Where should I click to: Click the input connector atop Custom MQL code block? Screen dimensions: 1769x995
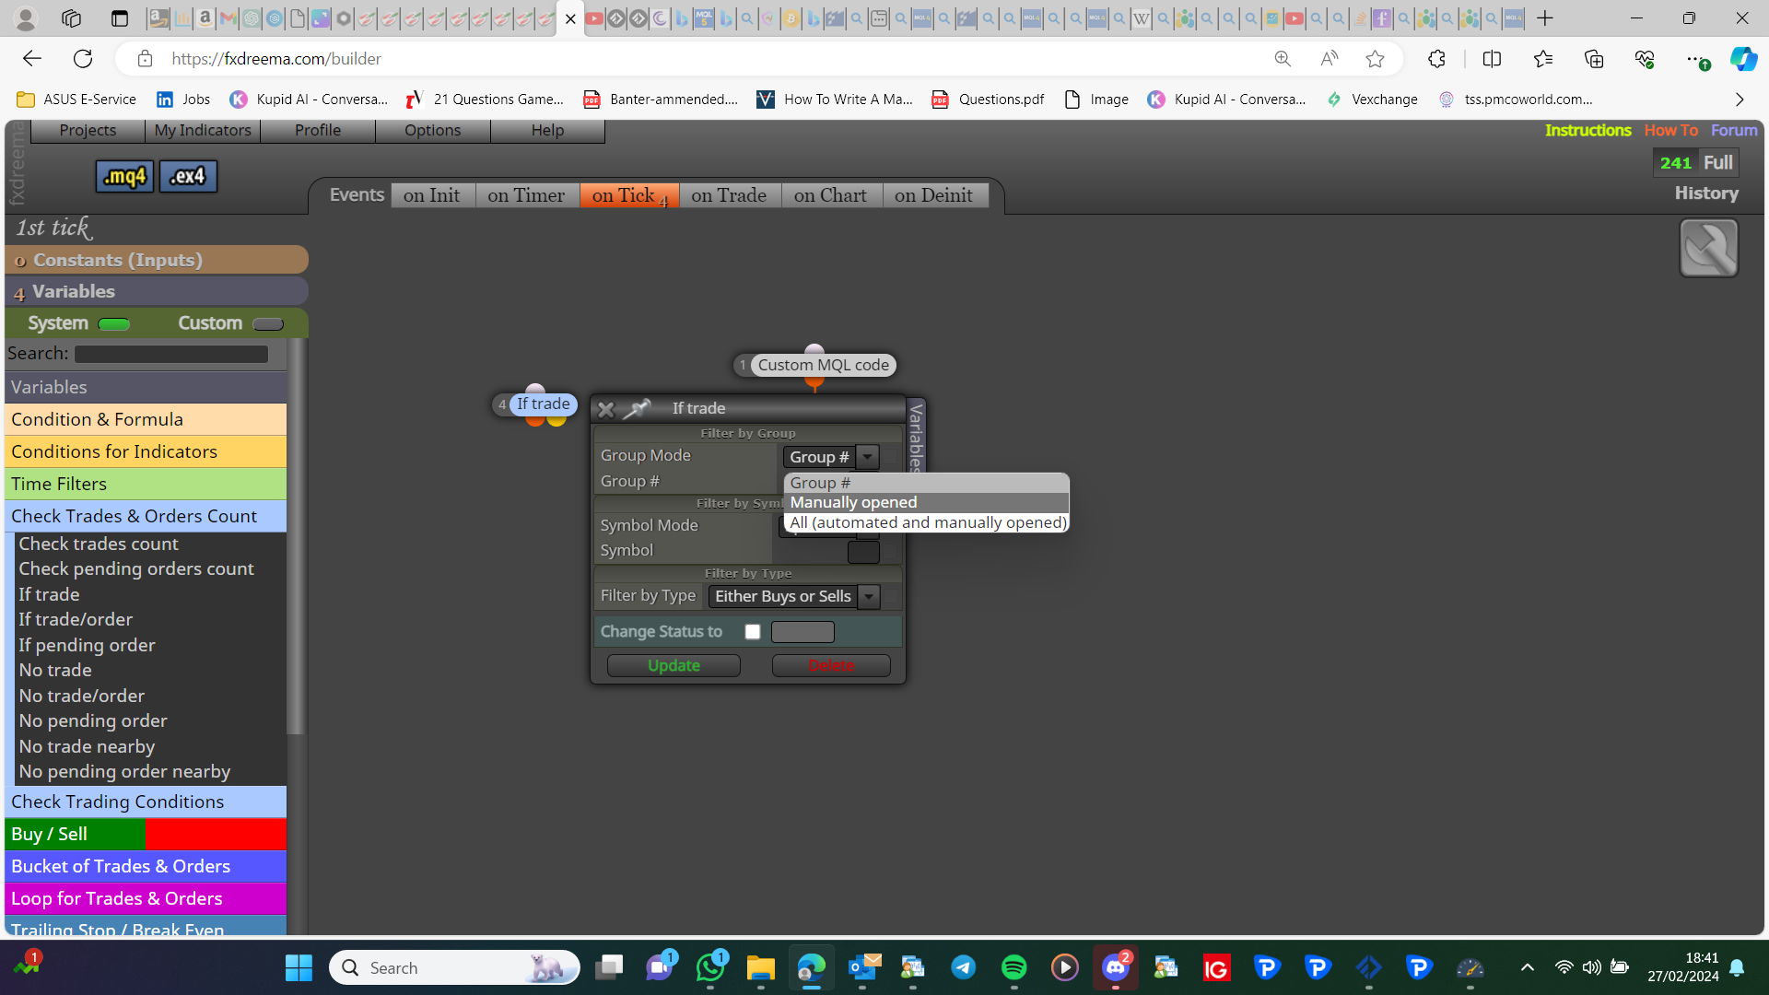tap(814, 350)
